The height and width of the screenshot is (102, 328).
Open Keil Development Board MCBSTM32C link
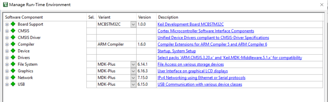[x=190, y=24]
